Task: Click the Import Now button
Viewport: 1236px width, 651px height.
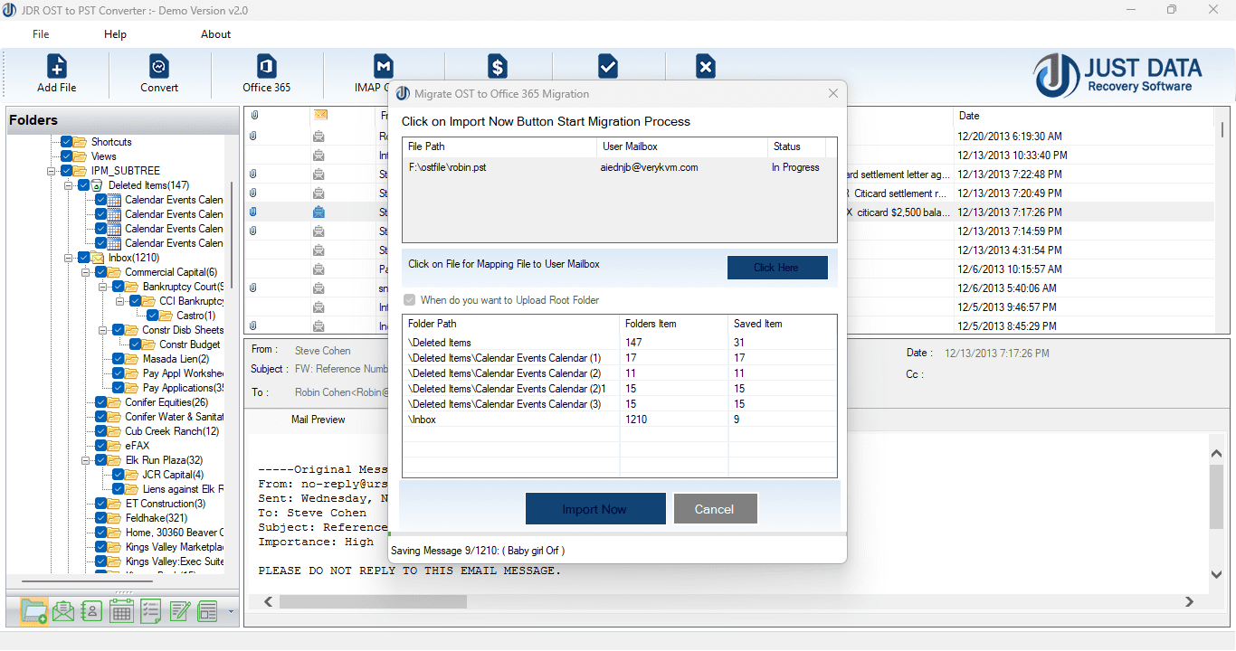Action: coord(595,509)
